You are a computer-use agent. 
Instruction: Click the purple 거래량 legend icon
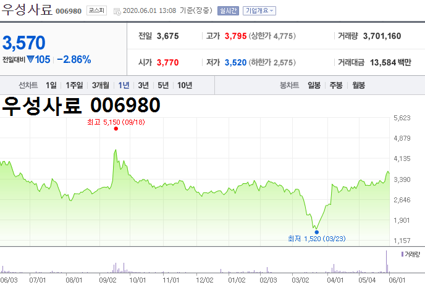pos(402,254)
